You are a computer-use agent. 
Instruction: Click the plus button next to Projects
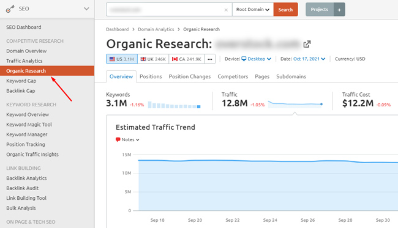339,10
